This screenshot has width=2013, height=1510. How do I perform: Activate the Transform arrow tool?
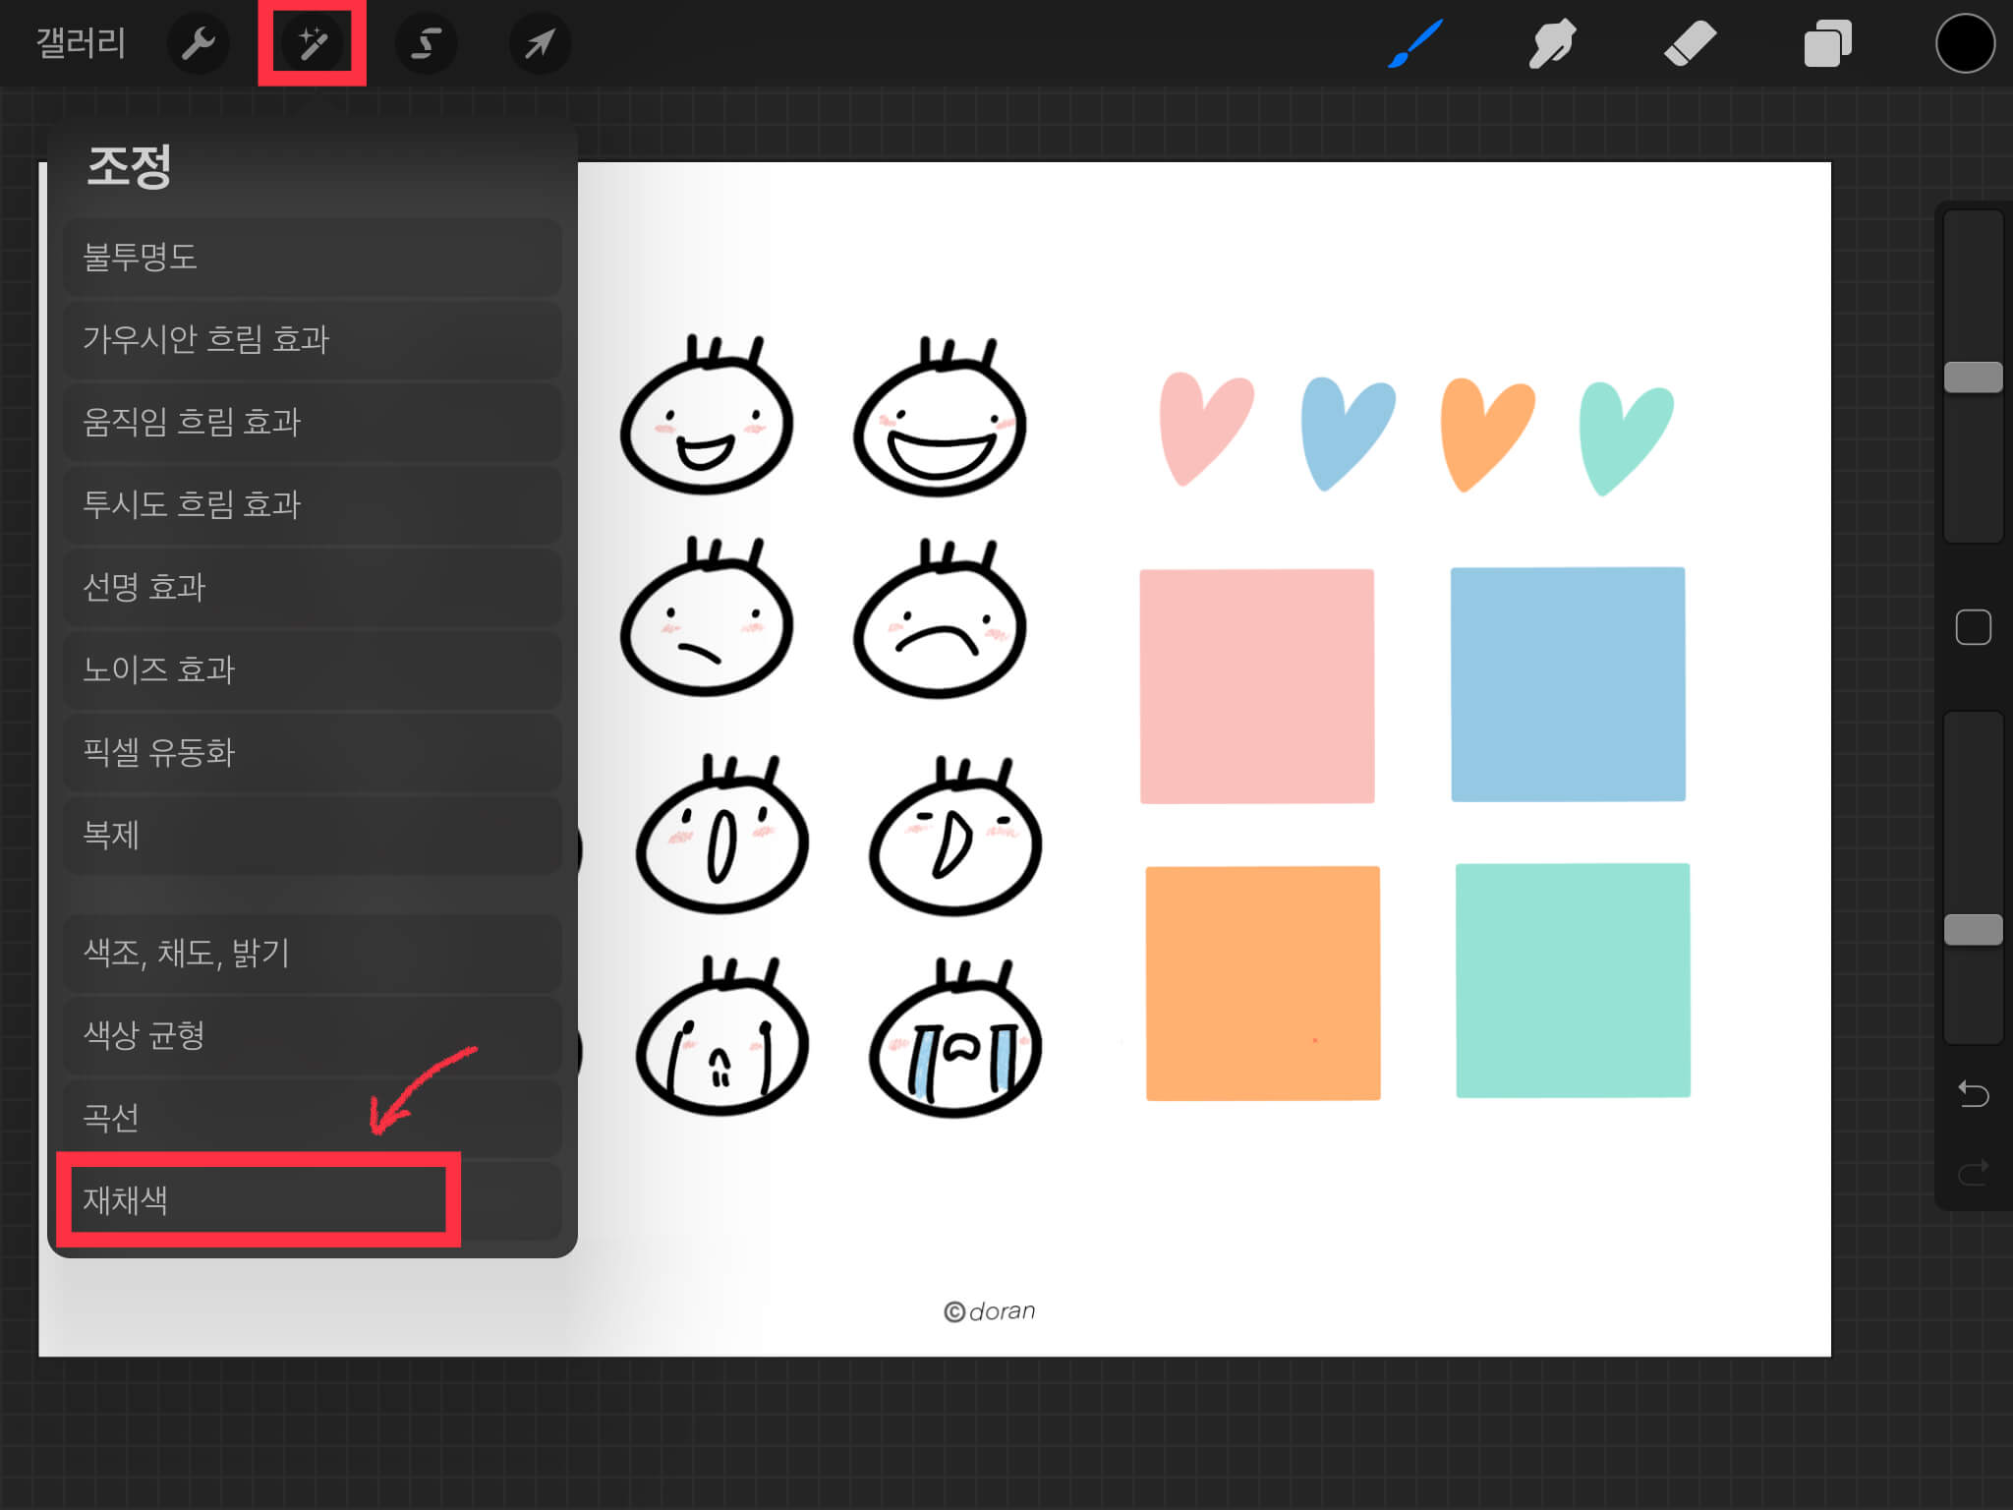point(540,43)
